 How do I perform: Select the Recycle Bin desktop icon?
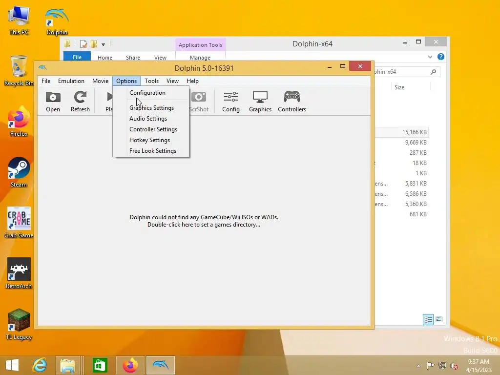19,71
